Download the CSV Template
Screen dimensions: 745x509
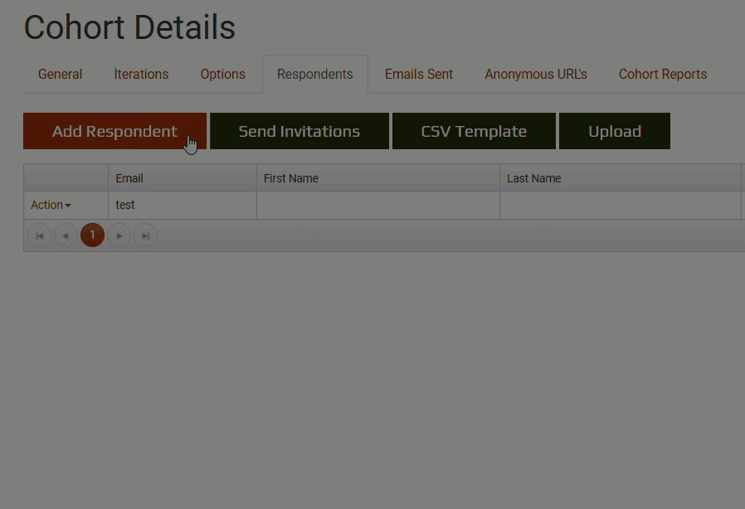point(473,131)
